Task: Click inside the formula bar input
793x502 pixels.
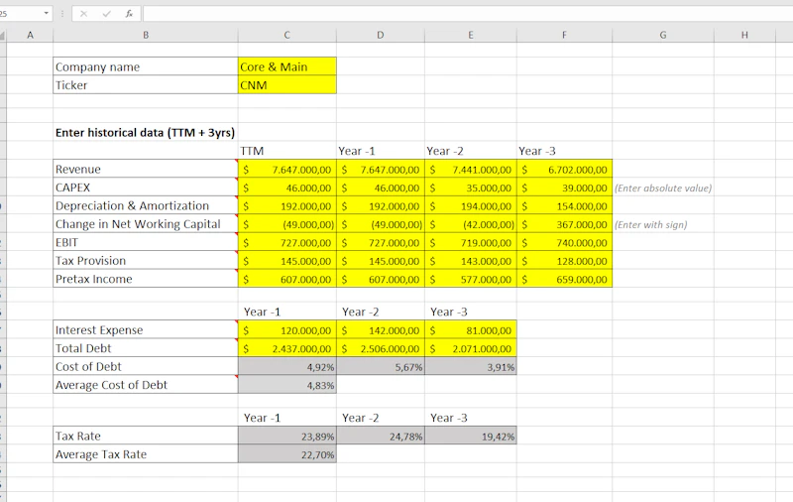Action: 468,14
